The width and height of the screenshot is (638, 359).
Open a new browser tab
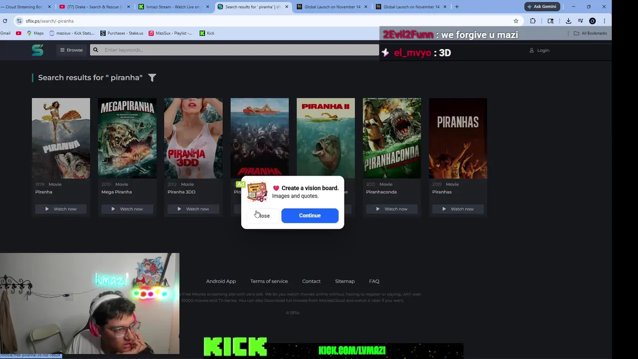[x=457, y=6]
